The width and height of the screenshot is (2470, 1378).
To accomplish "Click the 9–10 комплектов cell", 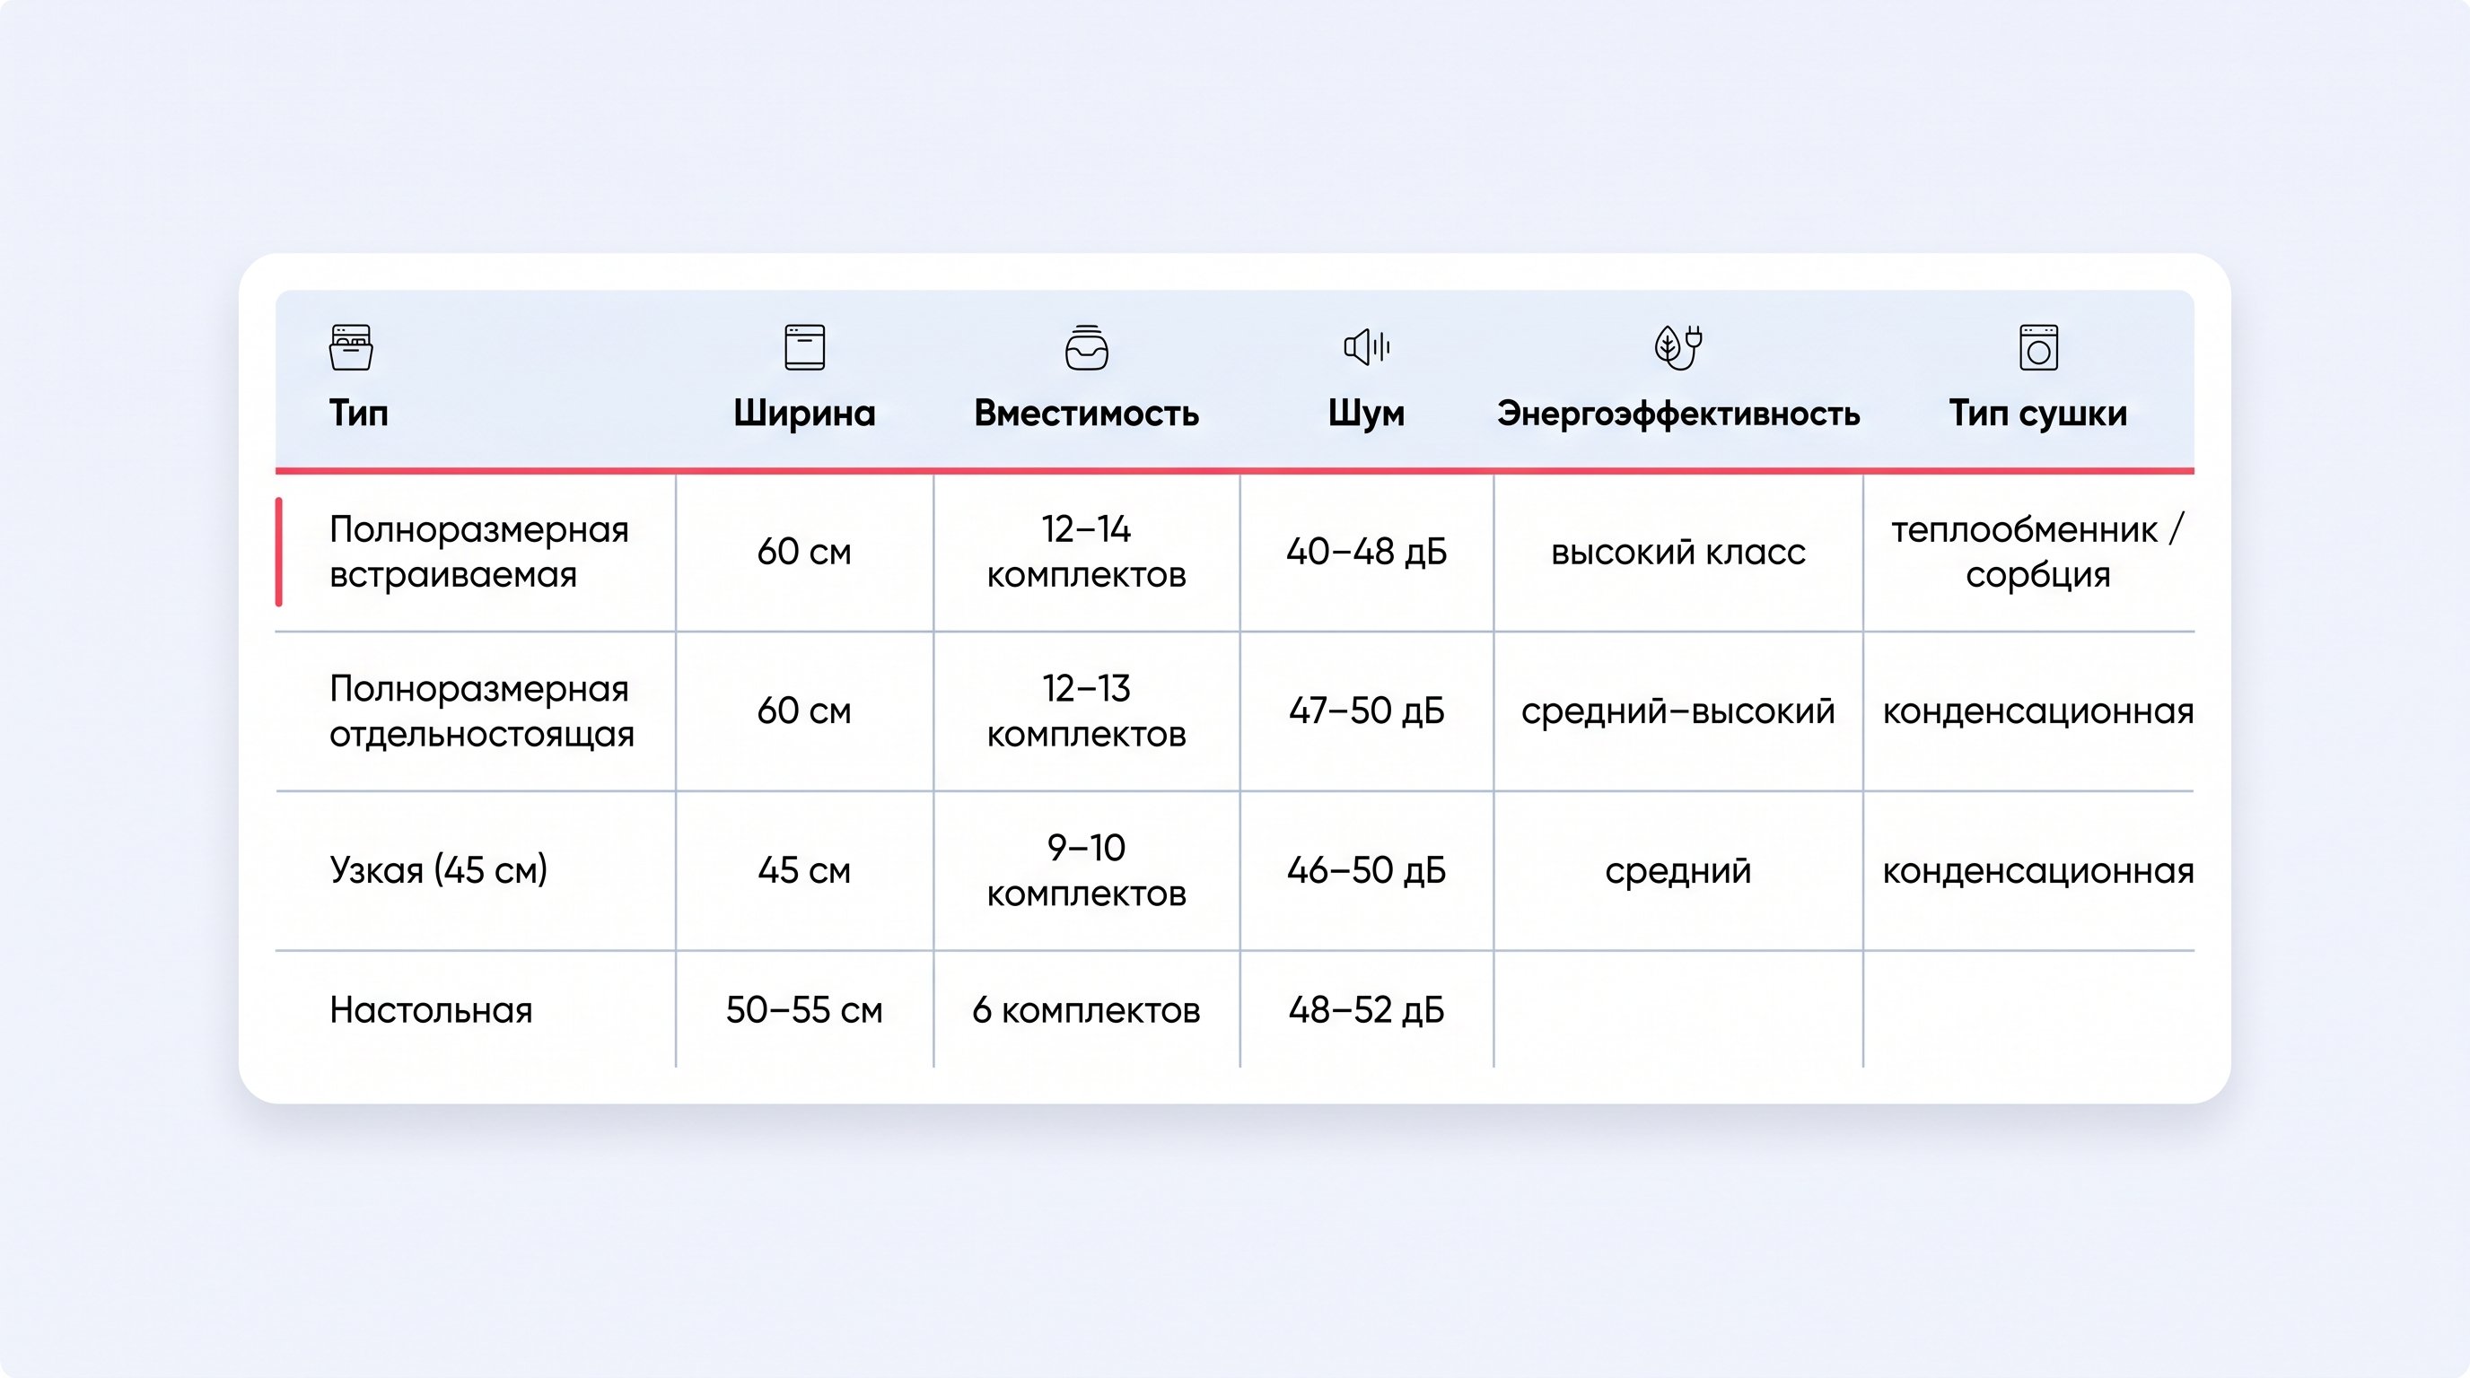I will (1086, 870).
